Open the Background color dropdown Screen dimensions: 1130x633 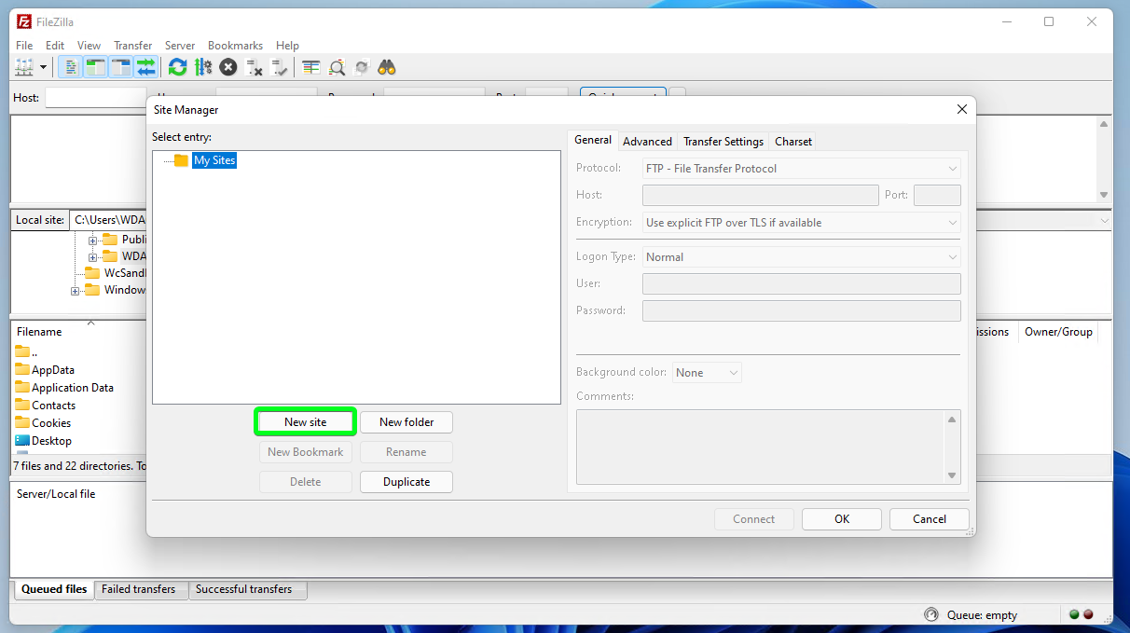(707, 373)
